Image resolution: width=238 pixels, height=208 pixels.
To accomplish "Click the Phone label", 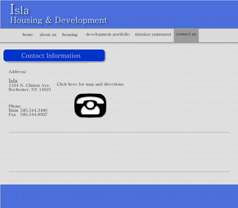I will 15,106.
